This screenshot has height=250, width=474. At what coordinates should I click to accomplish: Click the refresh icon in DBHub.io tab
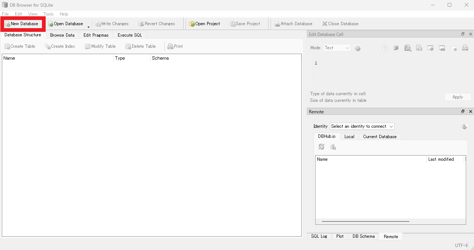321,147
